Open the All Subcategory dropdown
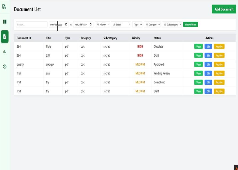Viewport: 238px width, 170px height. 172,25
